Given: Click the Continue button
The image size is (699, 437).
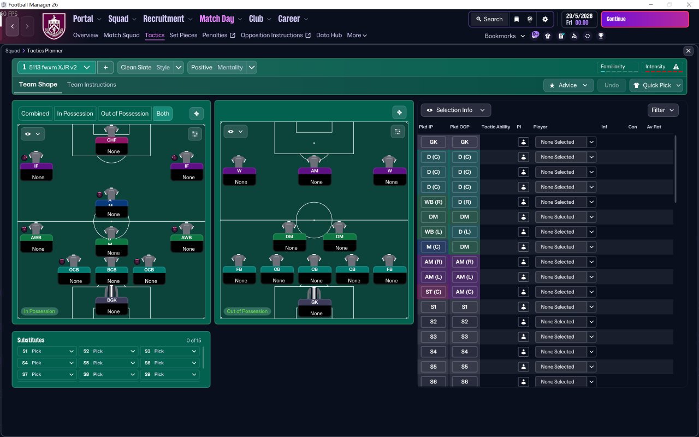Looking at the screenshot, I should [645, 19].
